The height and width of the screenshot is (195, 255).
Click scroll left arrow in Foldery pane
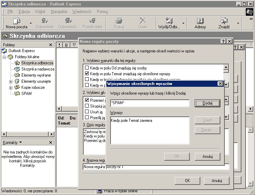pyautogui.click(x=4, y=134)
